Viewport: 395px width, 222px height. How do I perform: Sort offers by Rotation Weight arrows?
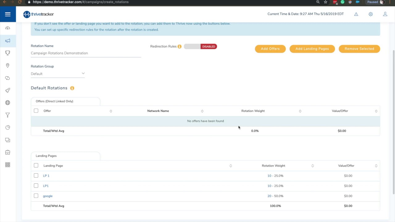click(x=300, y=111)
